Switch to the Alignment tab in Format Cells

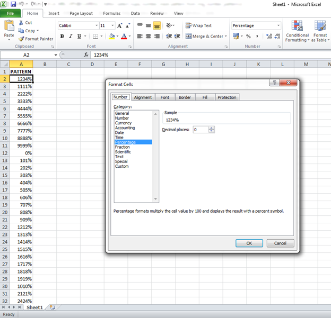coord(143,97)
